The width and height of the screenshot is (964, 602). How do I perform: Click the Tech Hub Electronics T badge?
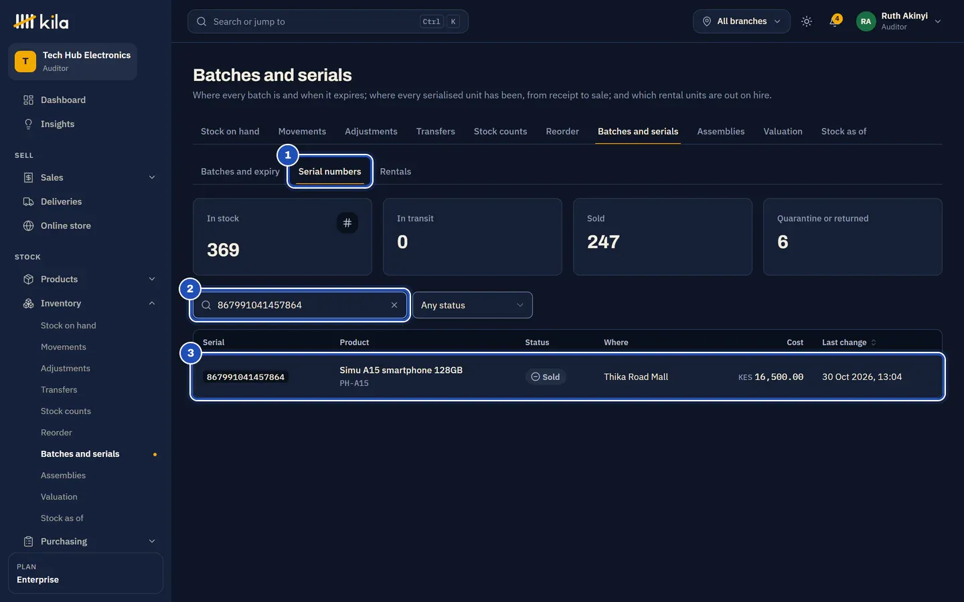[x=25, y=62]
